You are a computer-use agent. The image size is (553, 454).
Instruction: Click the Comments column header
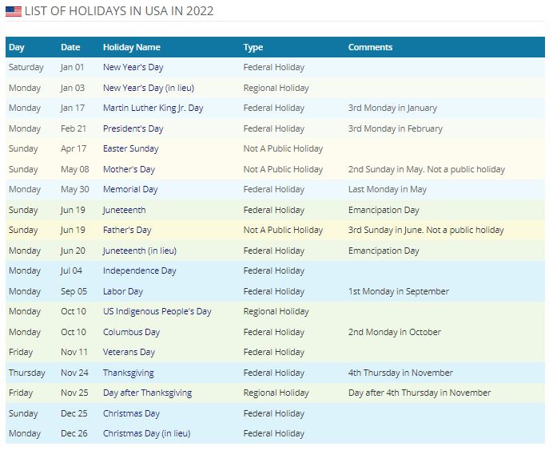370,47
